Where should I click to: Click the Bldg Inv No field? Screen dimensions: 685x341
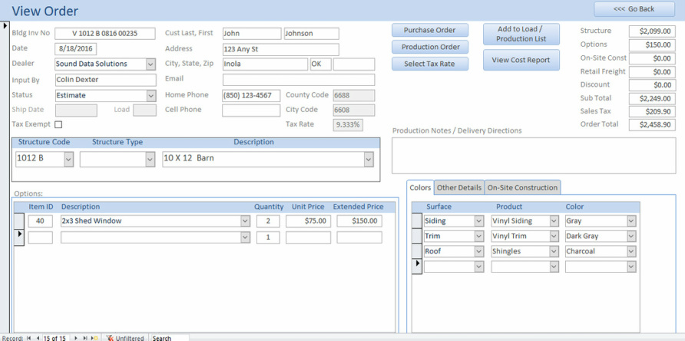(105, 34)
